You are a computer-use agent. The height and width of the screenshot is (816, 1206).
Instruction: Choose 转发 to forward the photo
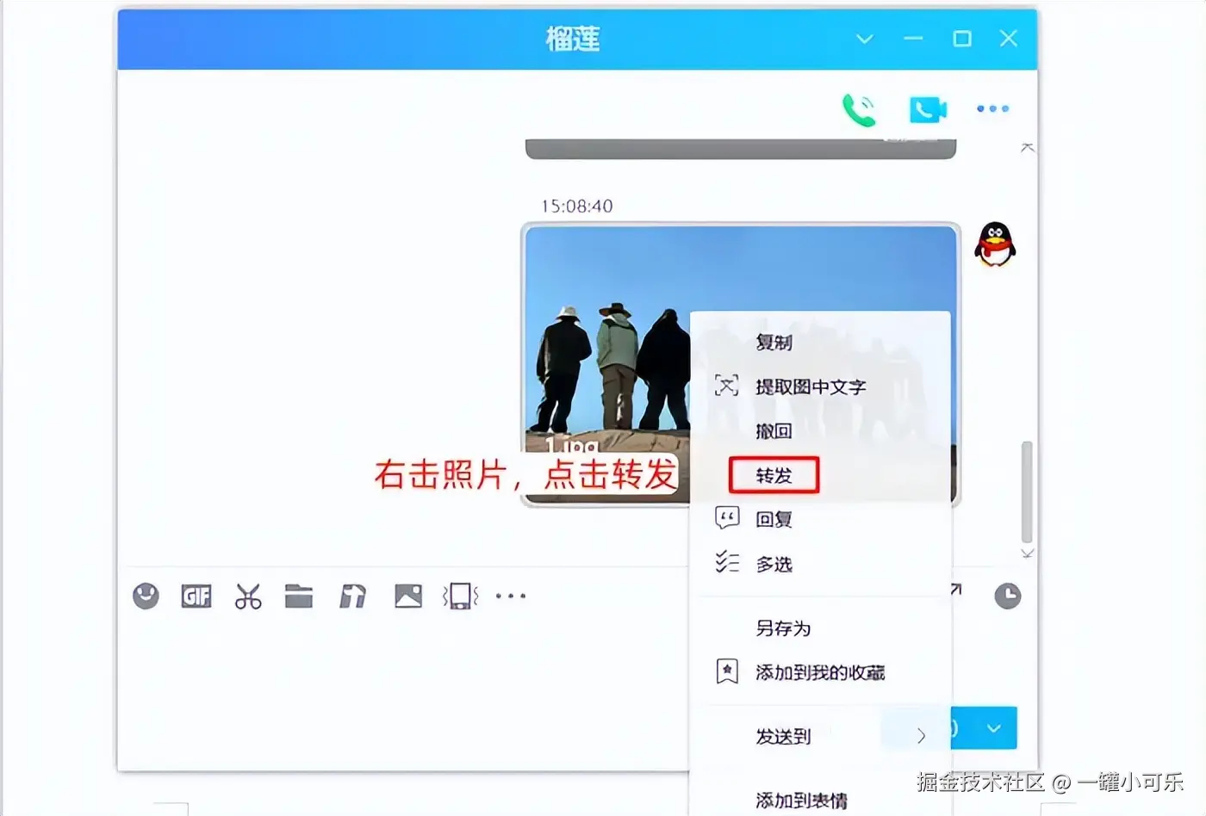pyautogui.click(x=774, y=475)
